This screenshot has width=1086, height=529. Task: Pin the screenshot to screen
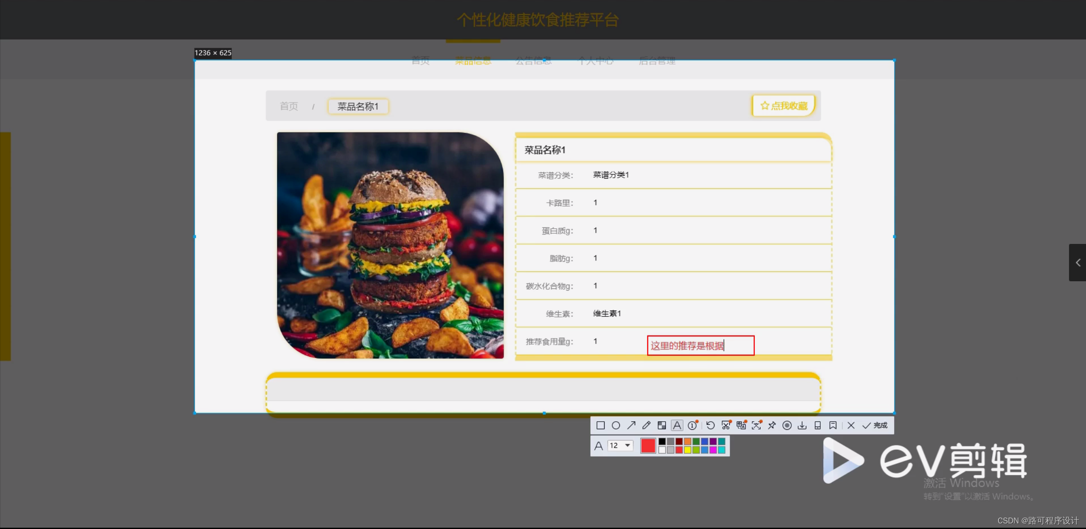[772, 425]
